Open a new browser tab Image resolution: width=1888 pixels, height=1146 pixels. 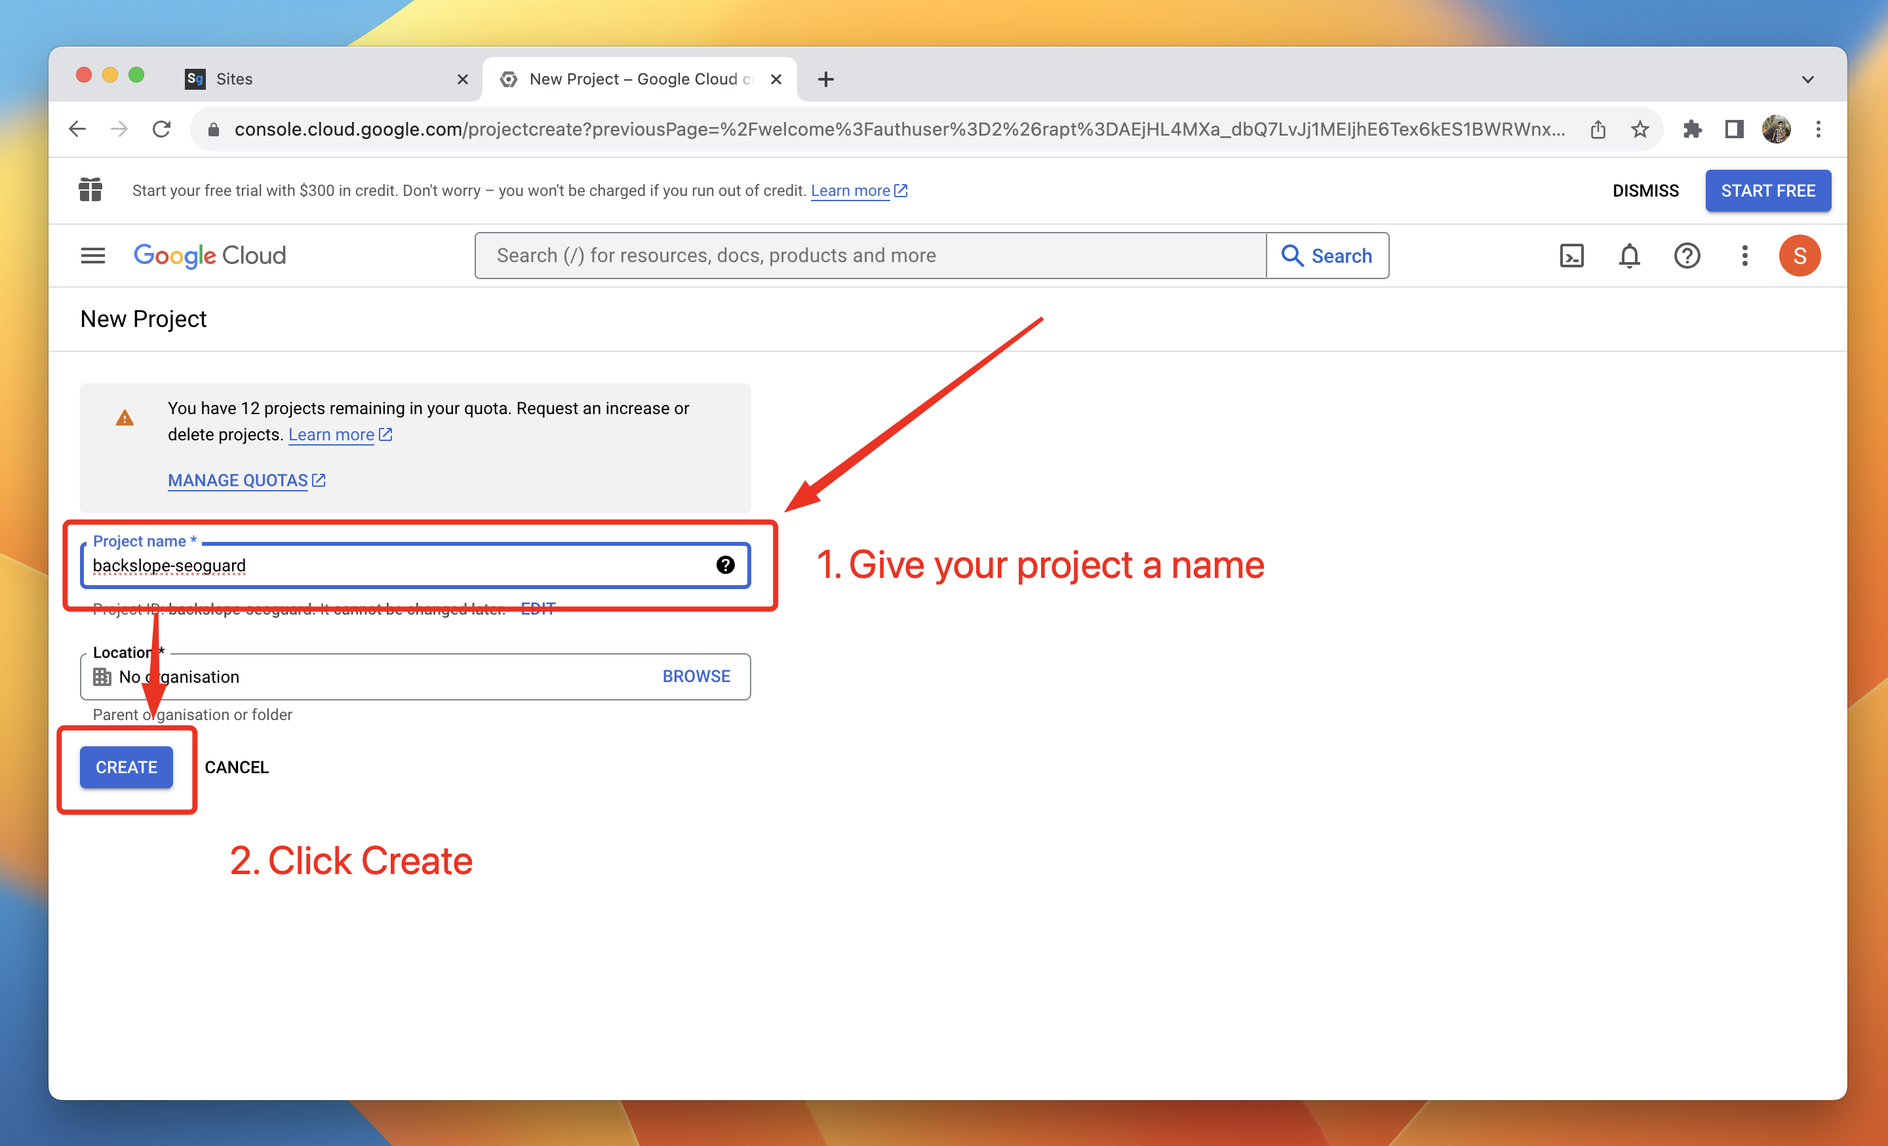[825, 79]
